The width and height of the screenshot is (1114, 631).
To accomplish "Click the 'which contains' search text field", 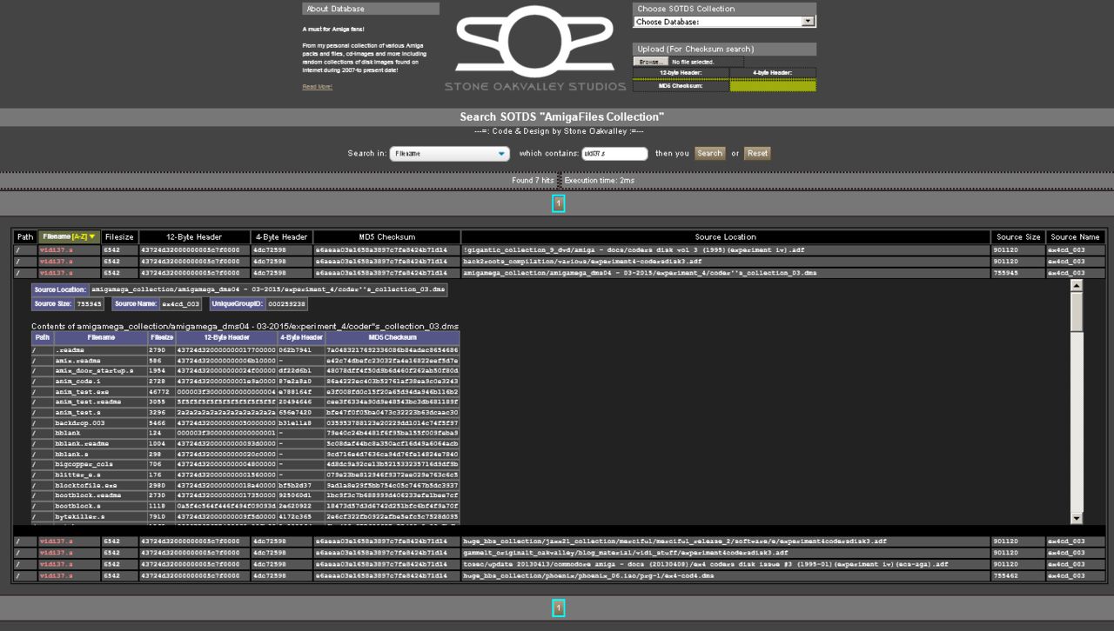I will (x=614, y=154).
